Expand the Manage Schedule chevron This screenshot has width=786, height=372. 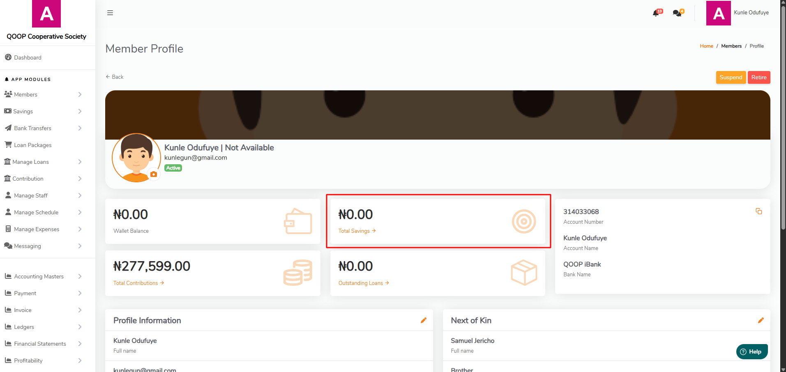pos(80,212)
